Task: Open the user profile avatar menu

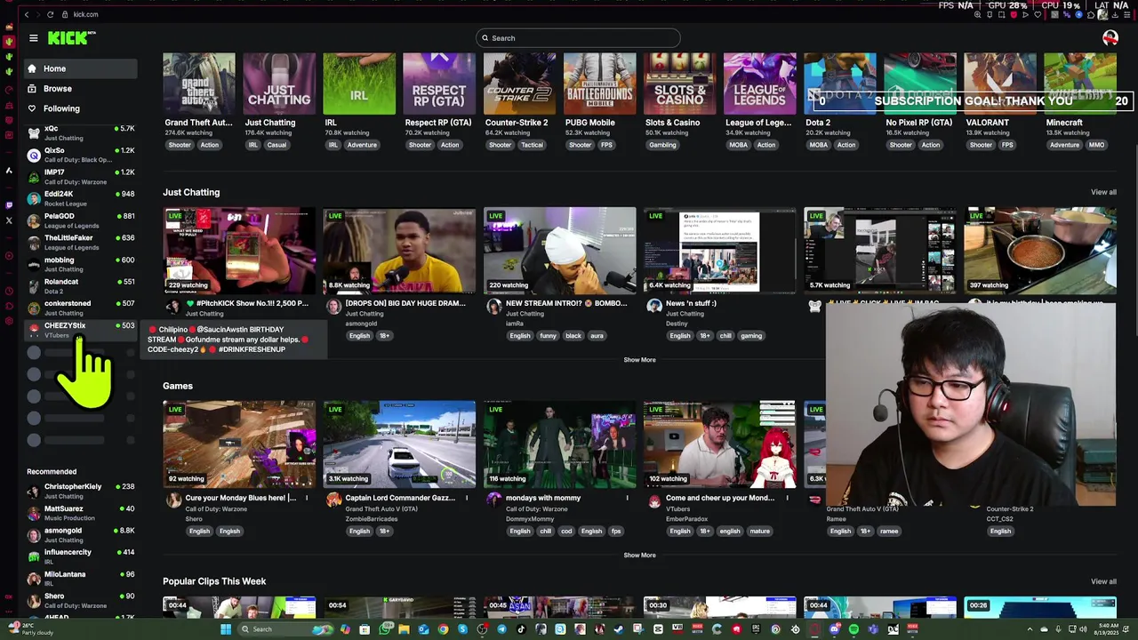Action: (1110, 37)
